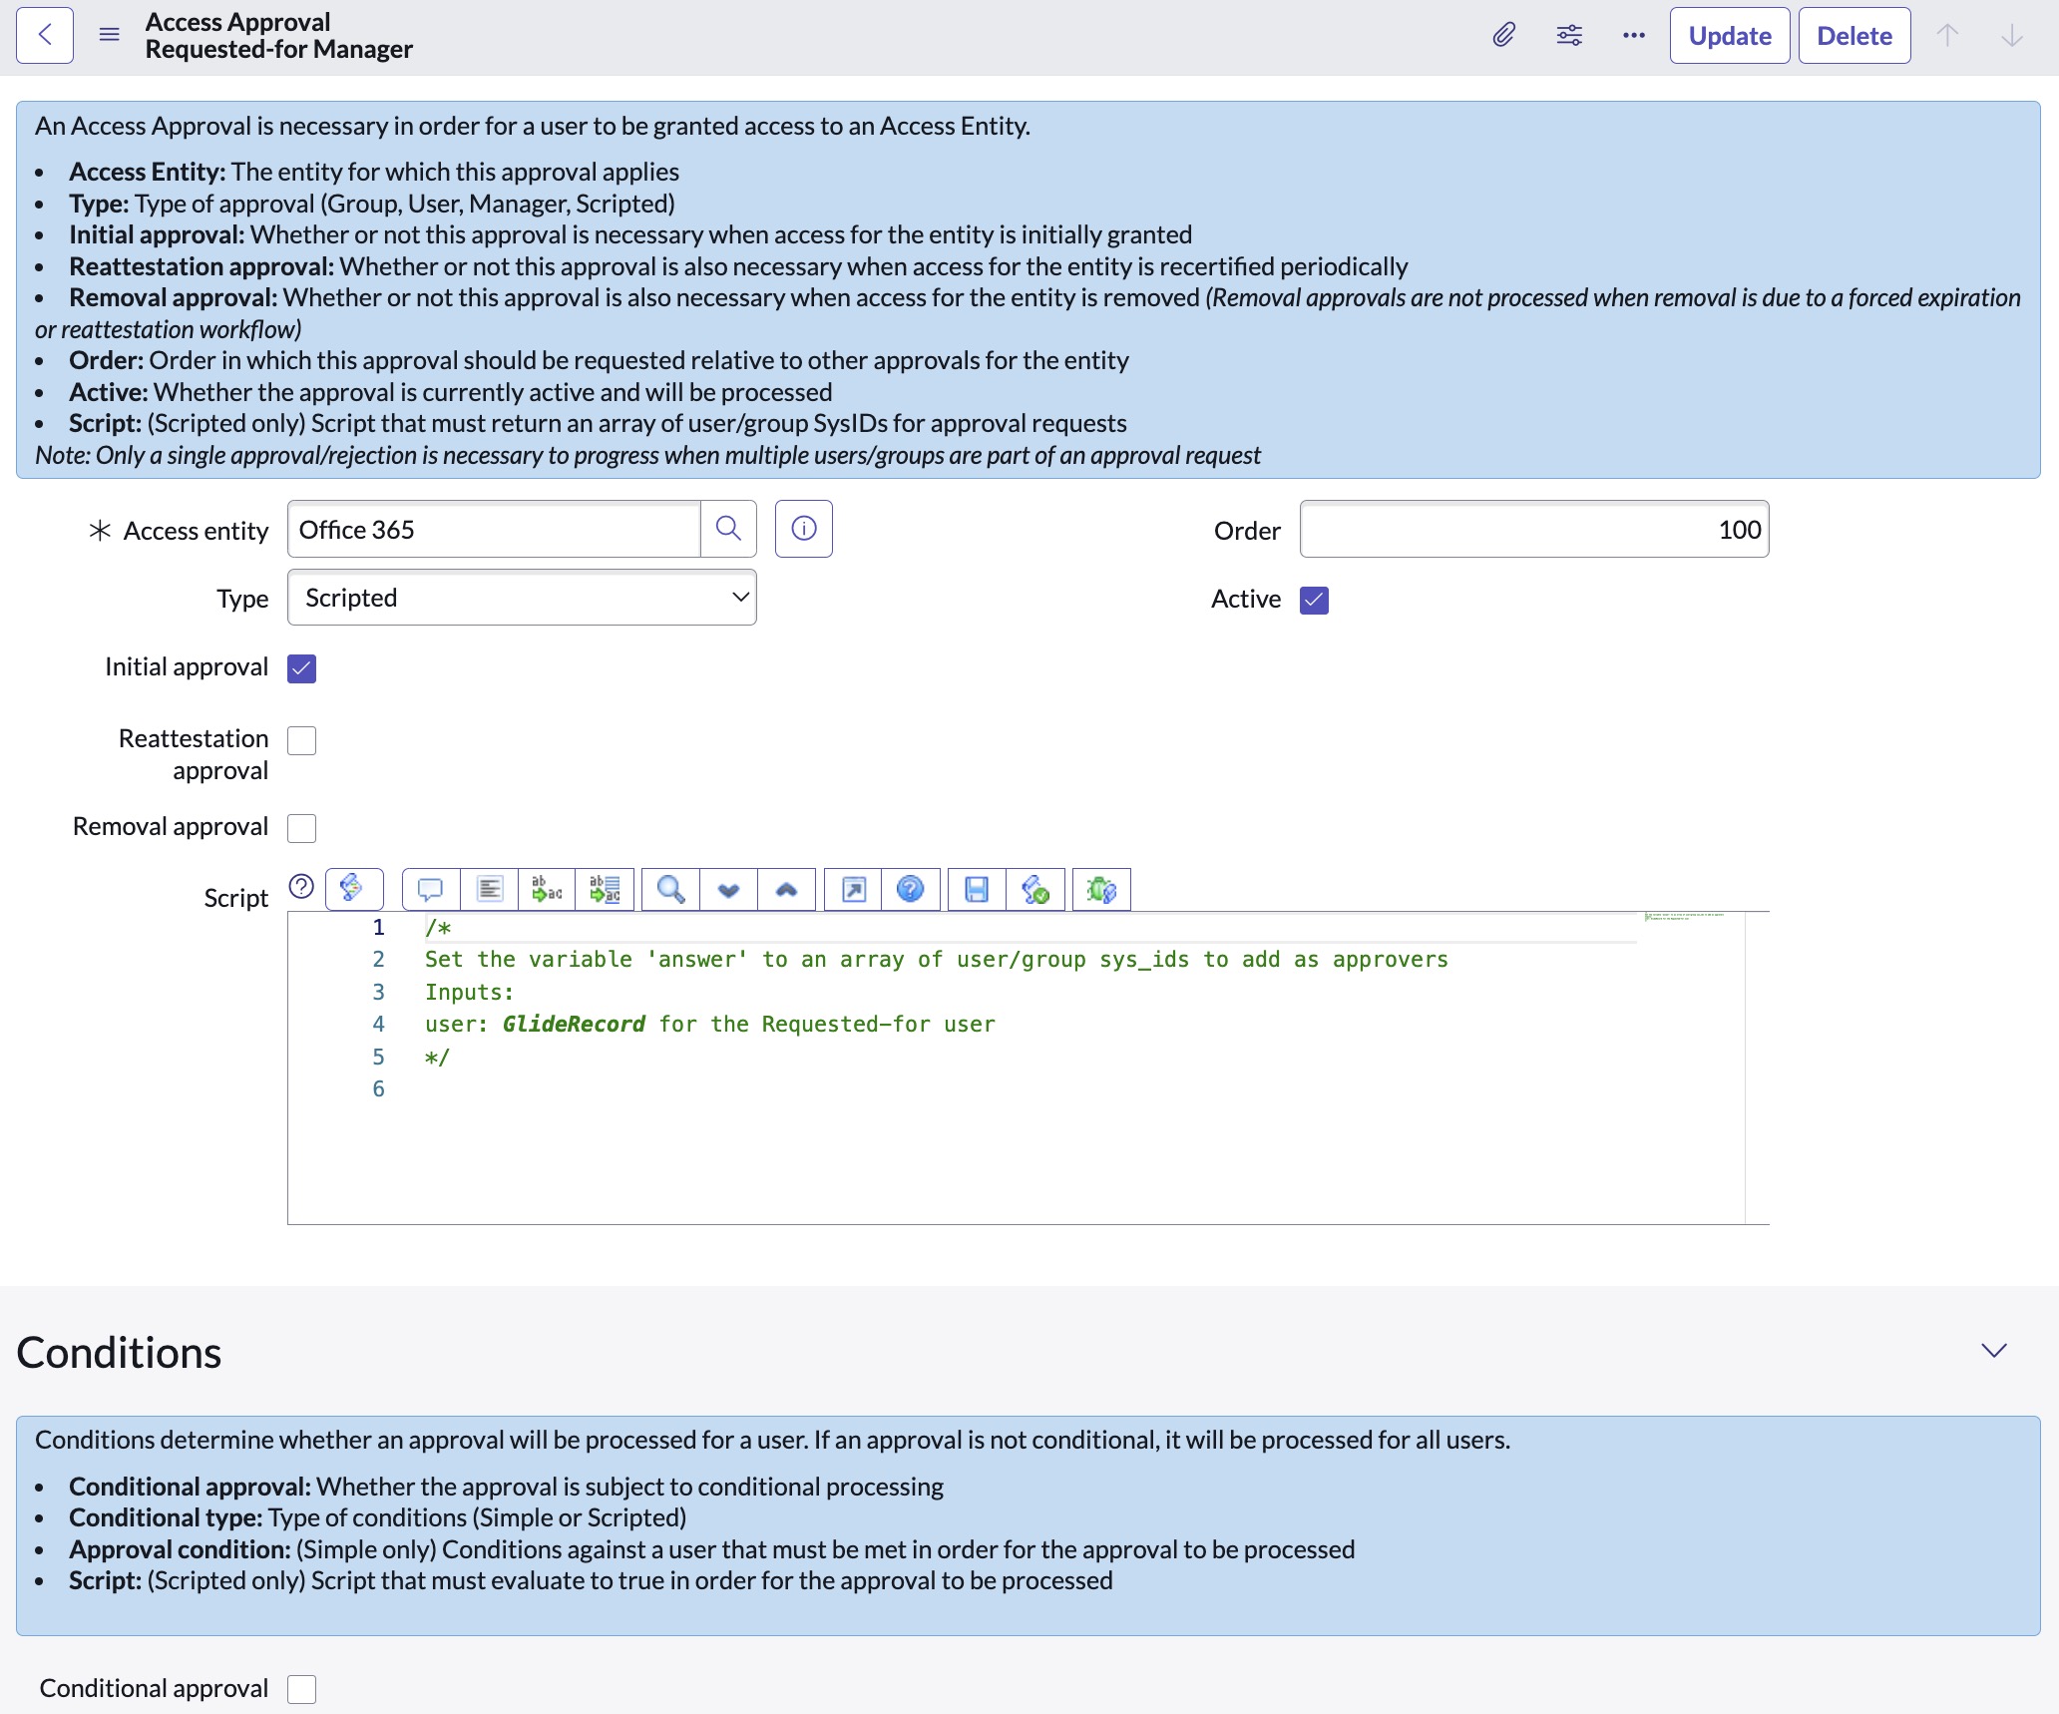Click the 'Requested-for Manager' record name
The width and height of the screenshot is (2059, 1714).
pyautogui.click(x=278, y=49)
